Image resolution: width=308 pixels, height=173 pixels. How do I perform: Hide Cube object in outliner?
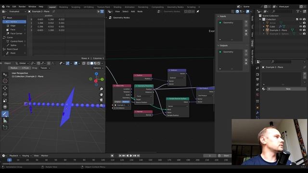point(300,26)
